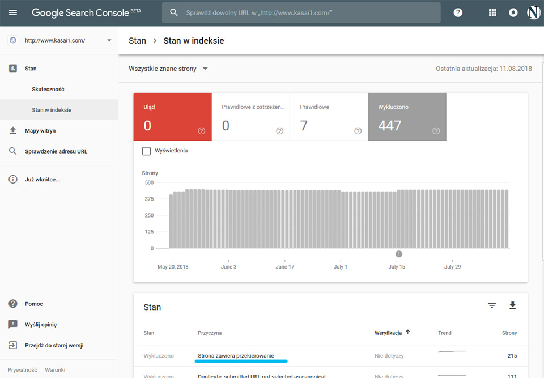The image size is (544, 378).
Task: Click the Pomoc question mark icon in sidebar
Action: (13, 304)
